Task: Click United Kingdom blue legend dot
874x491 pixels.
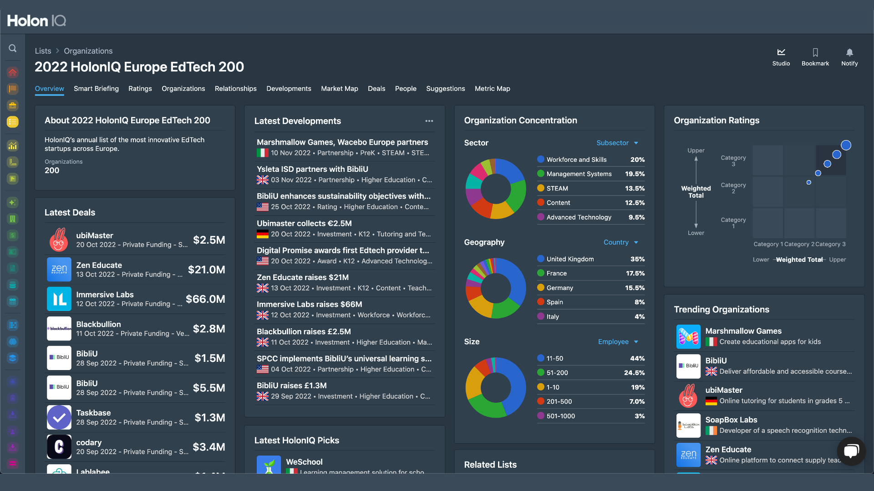Action: click(541, 259)
